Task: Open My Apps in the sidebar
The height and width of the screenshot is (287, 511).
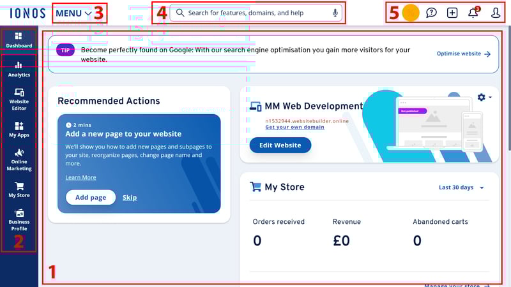Action: pyautogui.click(x=19, y=129)
